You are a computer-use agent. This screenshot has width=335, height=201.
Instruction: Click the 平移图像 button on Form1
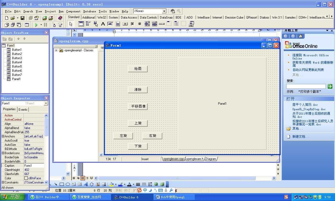(138, 107)
